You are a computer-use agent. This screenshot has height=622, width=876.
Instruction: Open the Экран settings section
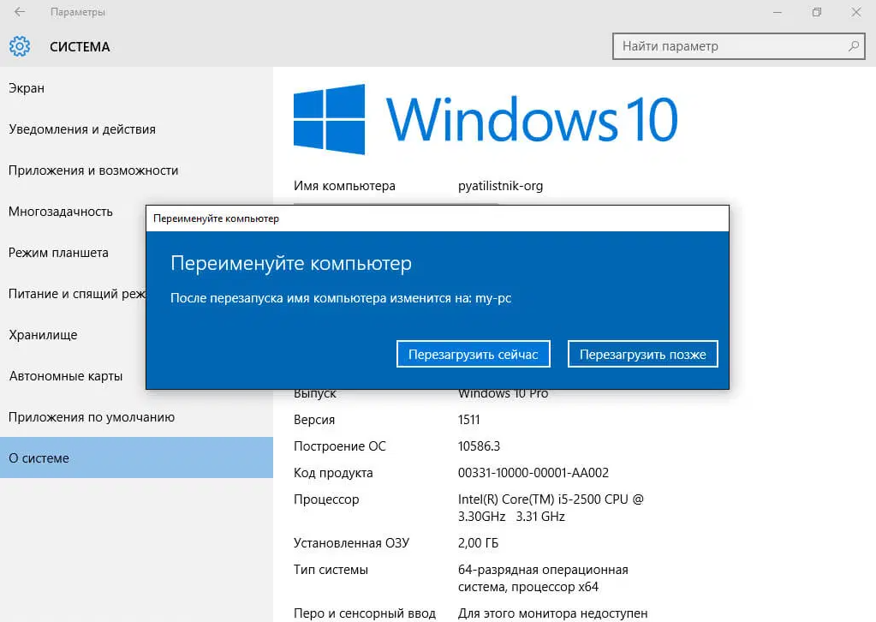point(27,88)
